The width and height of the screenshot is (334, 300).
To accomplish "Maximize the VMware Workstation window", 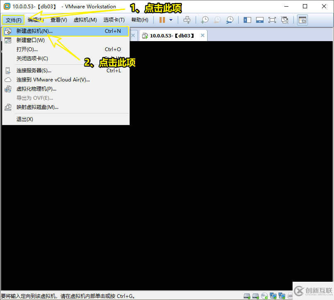I will [305, 6].
